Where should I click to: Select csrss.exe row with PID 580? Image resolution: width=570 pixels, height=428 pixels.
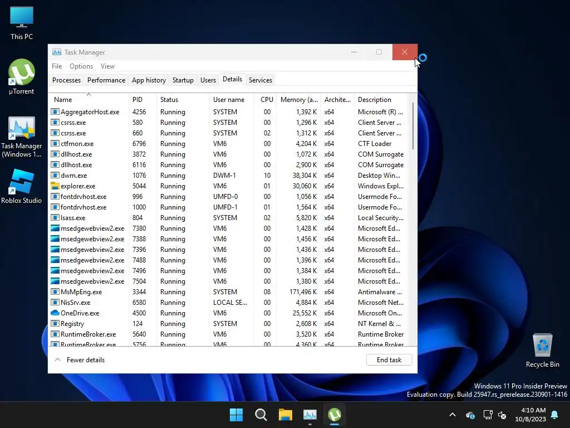click(x=228, y=123)
